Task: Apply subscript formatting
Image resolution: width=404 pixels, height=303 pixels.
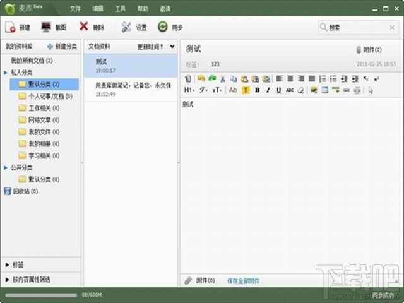Action: 365,78
